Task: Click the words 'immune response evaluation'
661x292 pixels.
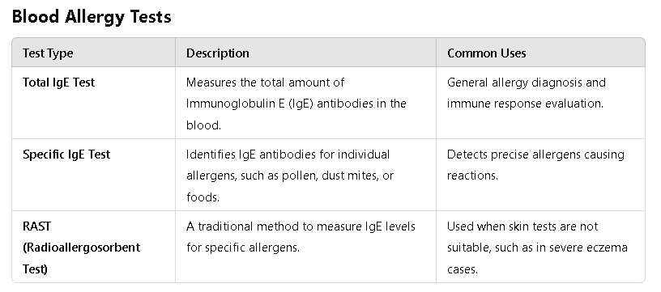Action: [x=525, y=104]
